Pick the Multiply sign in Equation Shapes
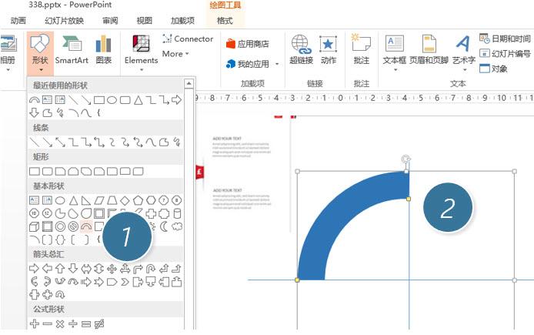 tap(60, 323)
